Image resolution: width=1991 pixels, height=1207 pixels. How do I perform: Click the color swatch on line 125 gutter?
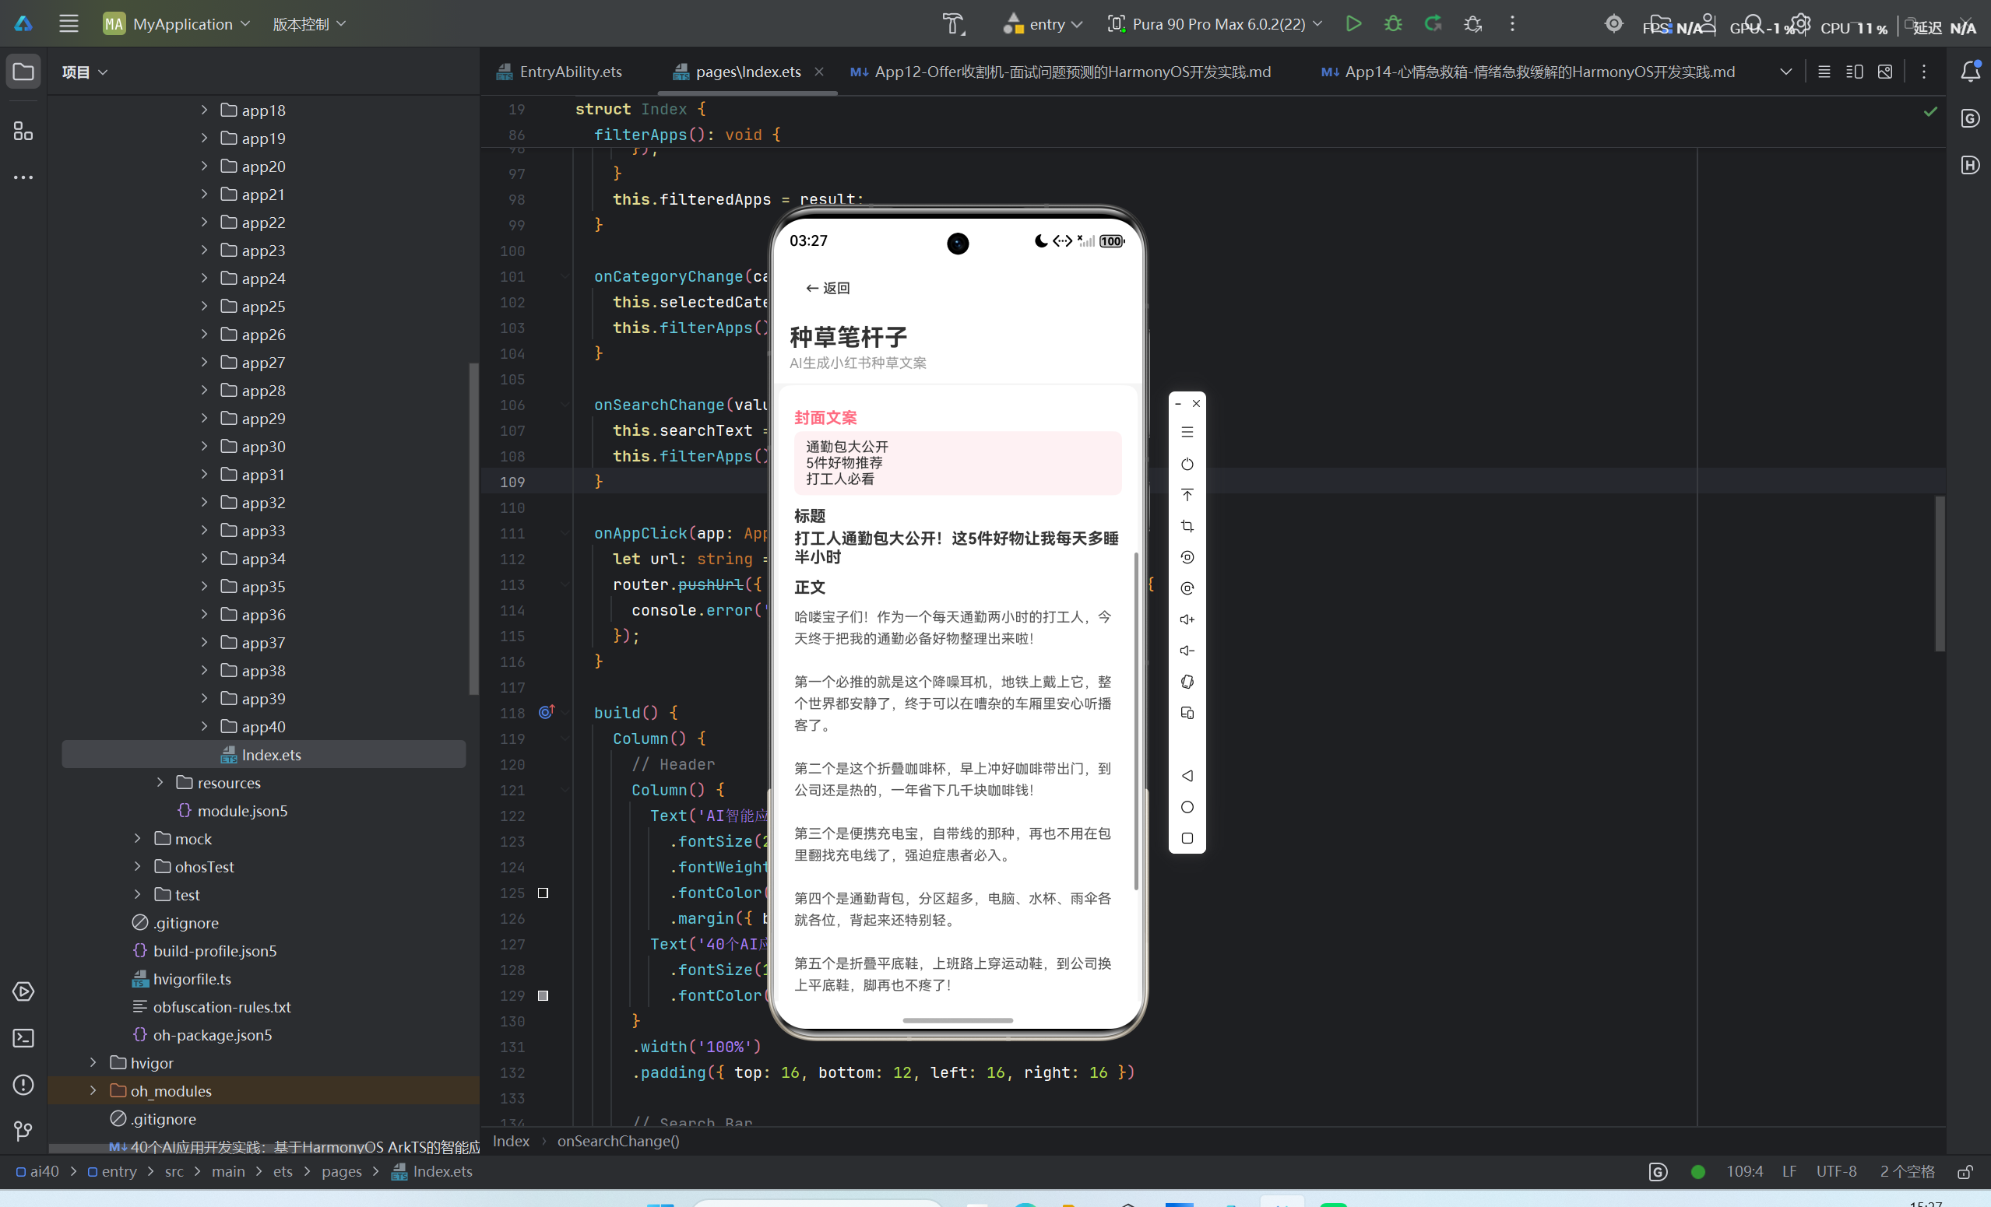(543, 893)
